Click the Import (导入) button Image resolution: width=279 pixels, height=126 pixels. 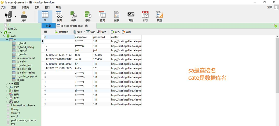pos(115,32)
